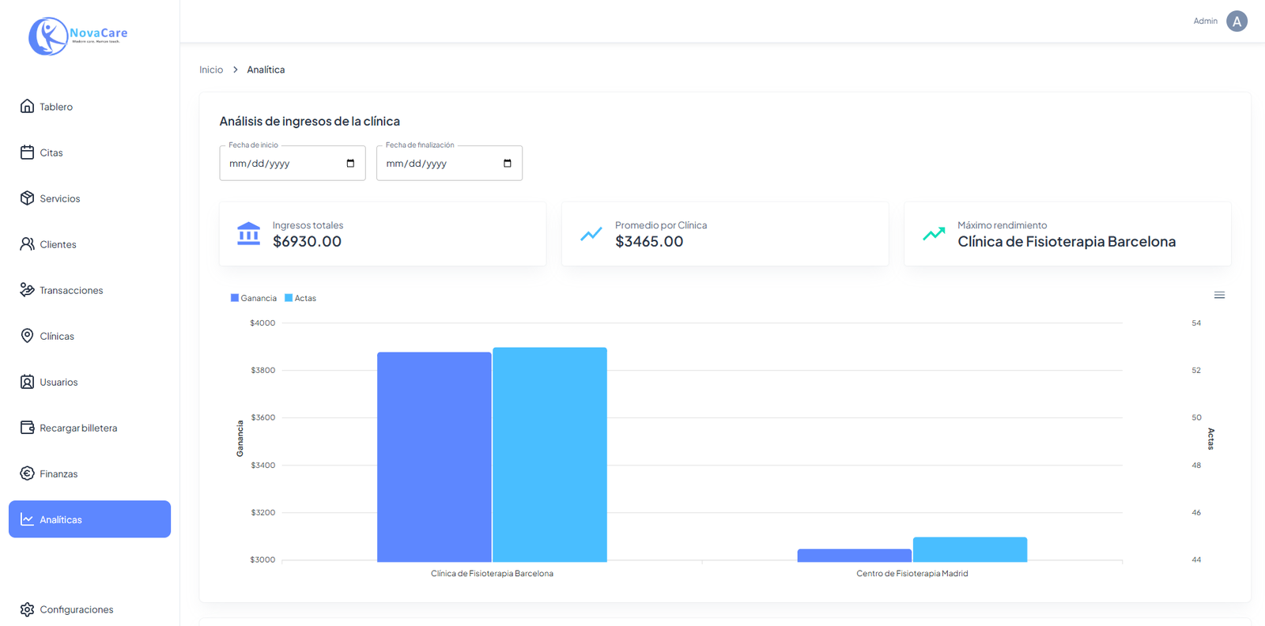Click the Fecha de inicio date field

(281, 164)
